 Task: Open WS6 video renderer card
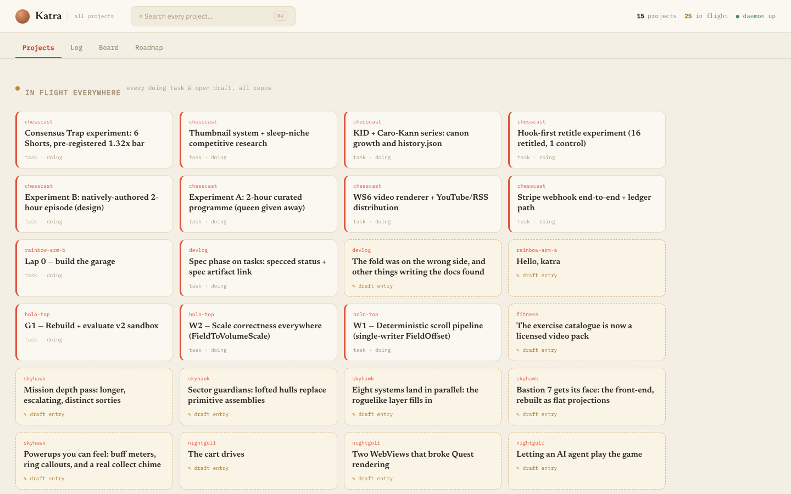422,204
